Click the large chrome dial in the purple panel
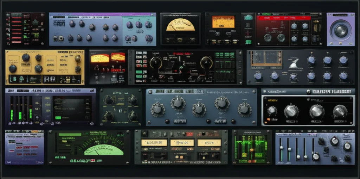 341,30
